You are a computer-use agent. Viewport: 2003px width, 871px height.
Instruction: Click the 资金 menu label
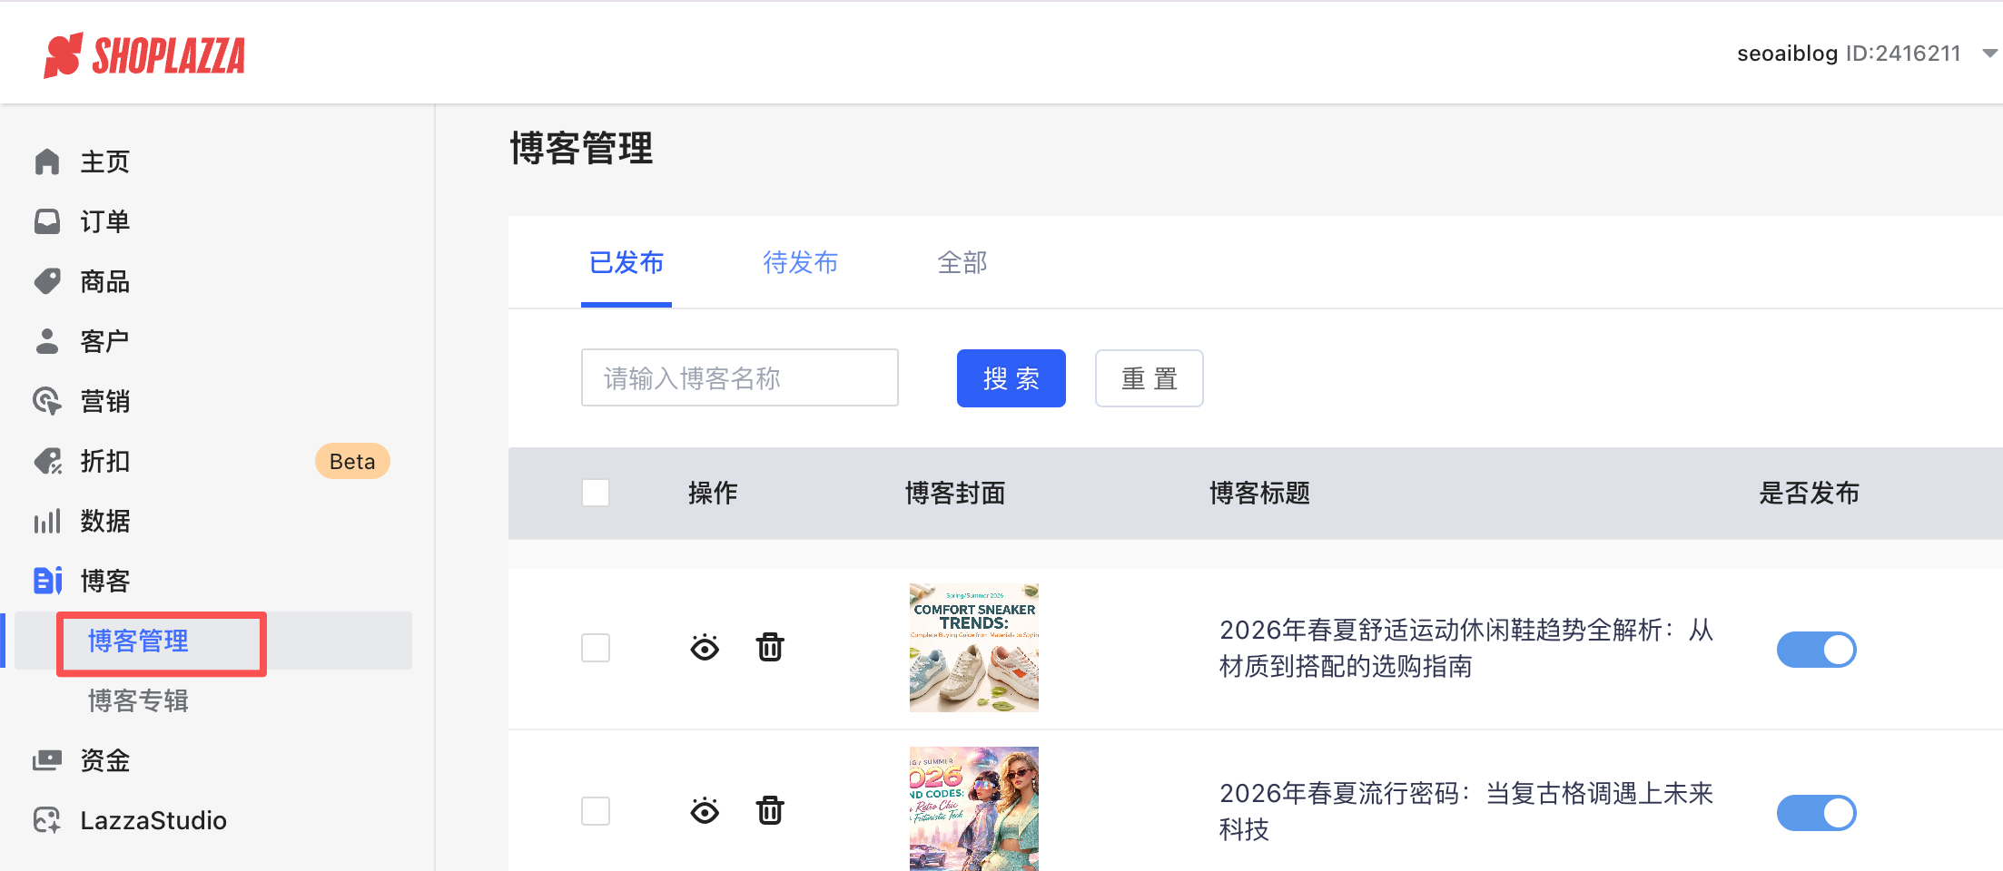(x=105, y=760)
